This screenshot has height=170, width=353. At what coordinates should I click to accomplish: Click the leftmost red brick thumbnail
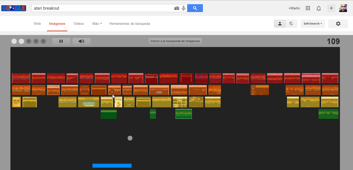[x=21, y=78]
